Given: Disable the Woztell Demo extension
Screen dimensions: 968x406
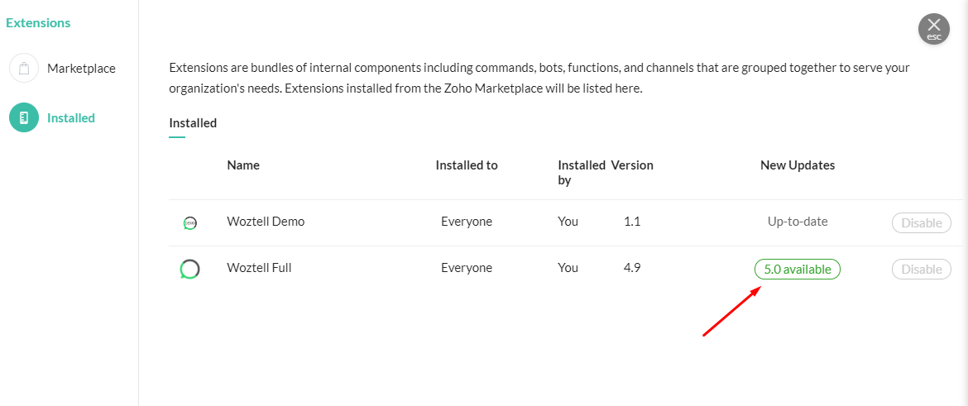Looking at the screenshot, I should 921,223.
